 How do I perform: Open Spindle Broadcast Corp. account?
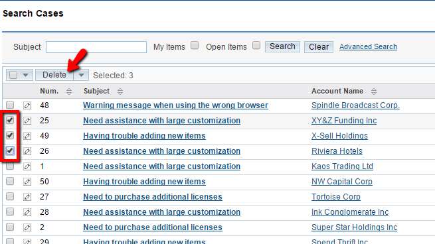(355, 105)
